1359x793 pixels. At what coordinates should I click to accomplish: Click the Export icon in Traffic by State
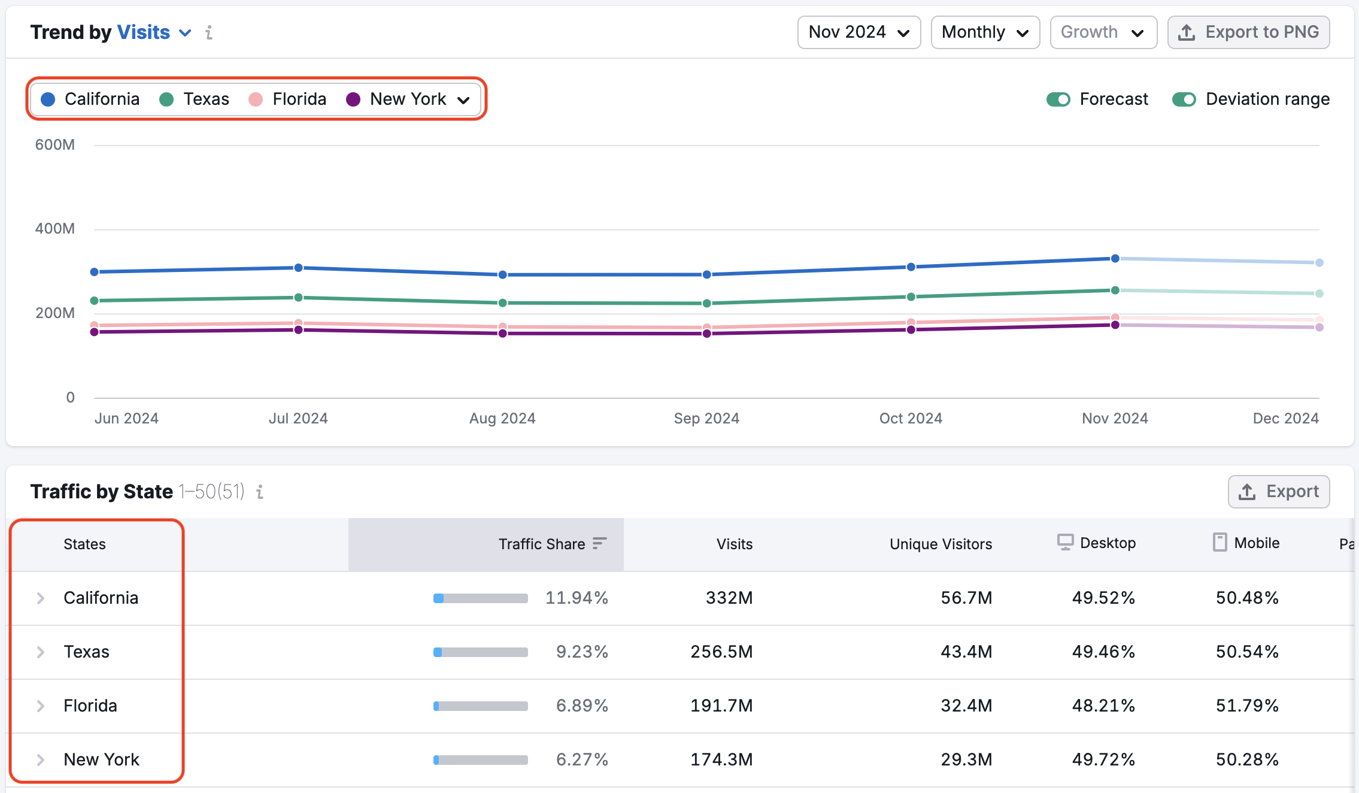point(1248,491)
